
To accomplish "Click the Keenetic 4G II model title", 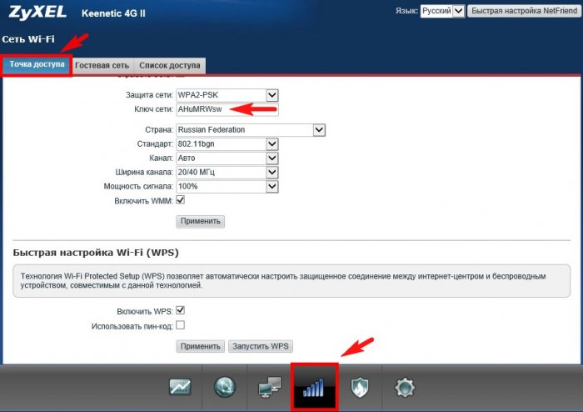I will 113,13.
